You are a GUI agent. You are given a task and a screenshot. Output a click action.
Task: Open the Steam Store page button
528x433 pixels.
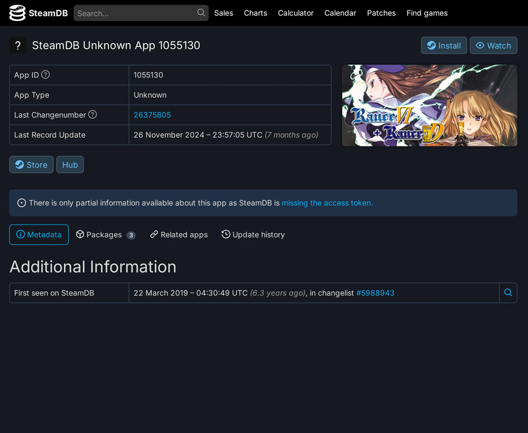[x=32, y=165]
